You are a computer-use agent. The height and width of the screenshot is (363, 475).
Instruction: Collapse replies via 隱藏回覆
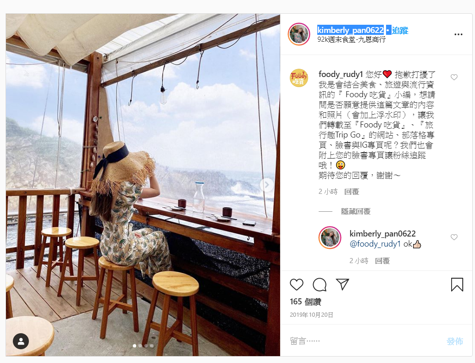pos(356,211)
